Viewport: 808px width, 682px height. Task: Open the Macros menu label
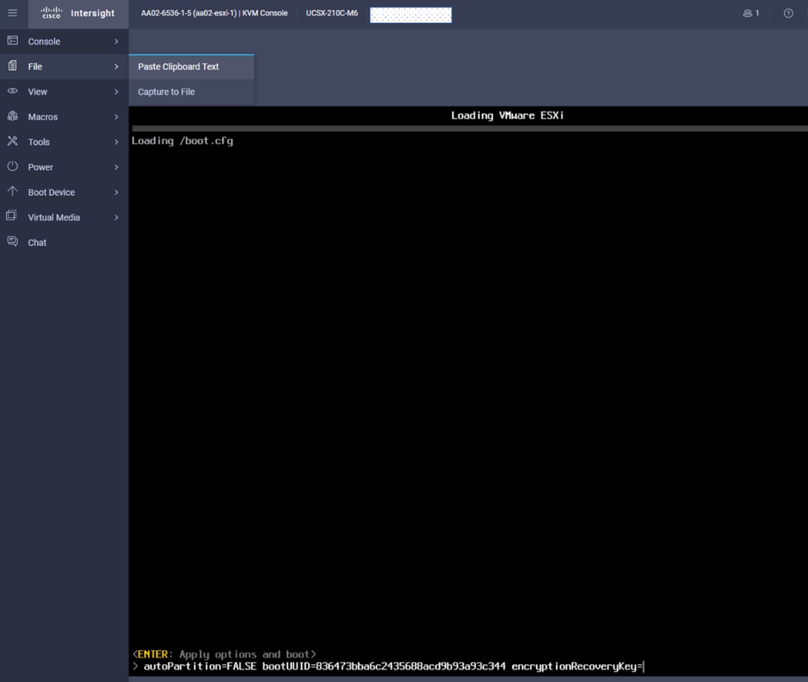(43, 117)
